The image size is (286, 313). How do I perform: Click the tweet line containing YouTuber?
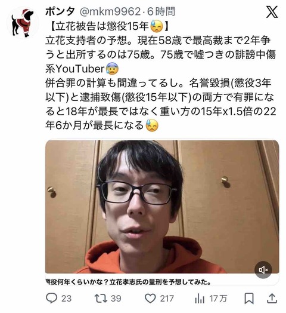(82, 69)
